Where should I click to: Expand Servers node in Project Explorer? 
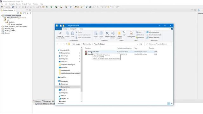1,33
